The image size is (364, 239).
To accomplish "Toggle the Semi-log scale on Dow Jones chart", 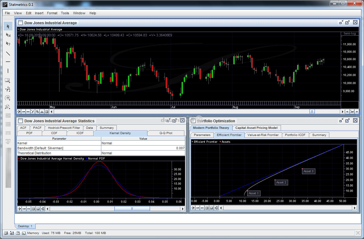I will tap(350, 34).
